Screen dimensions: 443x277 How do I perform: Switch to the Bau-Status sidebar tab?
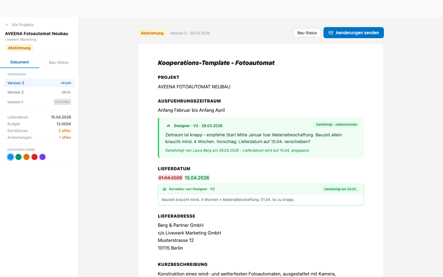click(59, 62)
